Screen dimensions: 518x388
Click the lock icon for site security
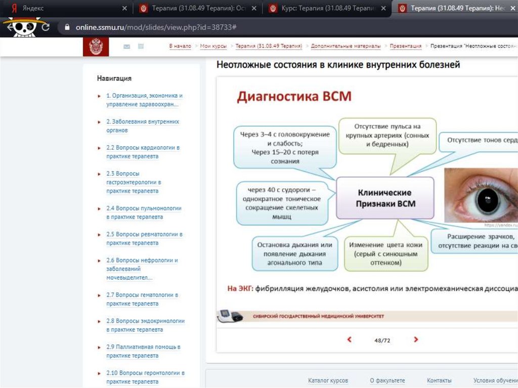pos(67,27)
